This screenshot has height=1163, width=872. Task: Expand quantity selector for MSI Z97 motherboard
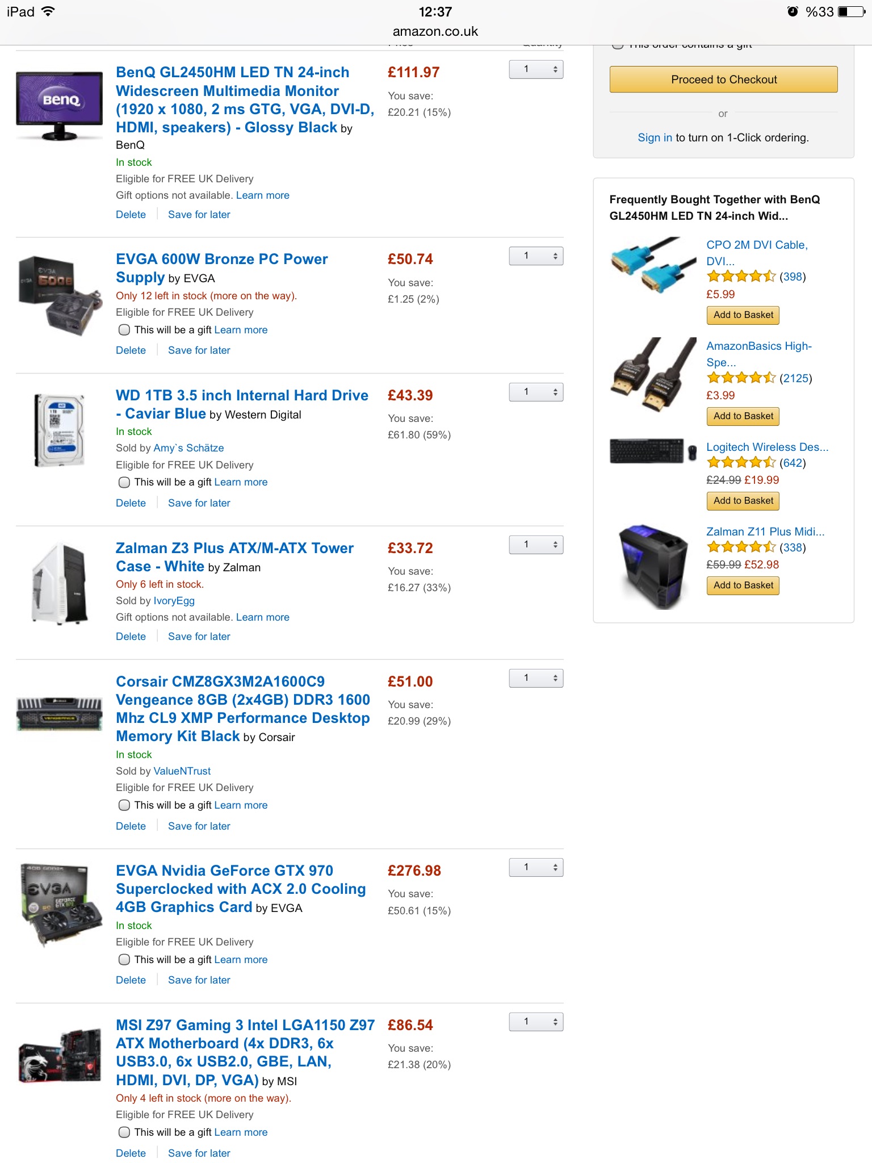point(536,1022)
